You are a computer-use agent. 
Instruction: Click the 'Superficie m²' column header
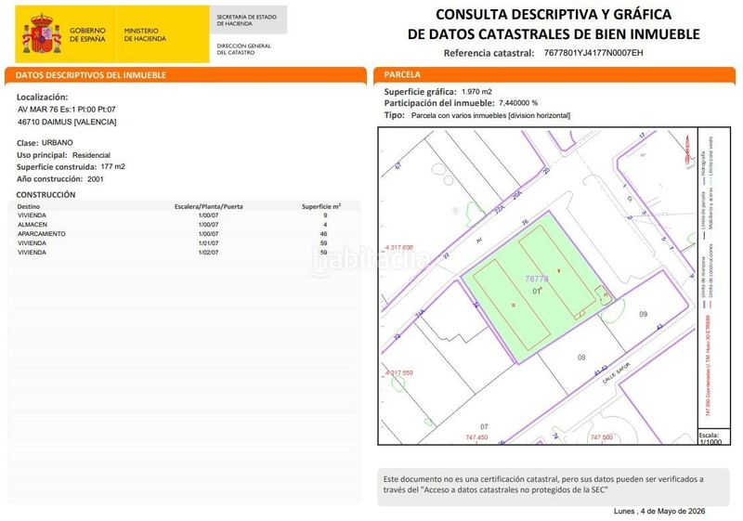click(321, 206)
